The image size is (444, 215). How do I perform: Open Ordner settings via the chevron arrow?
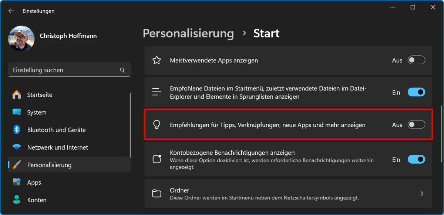point(422,194)
